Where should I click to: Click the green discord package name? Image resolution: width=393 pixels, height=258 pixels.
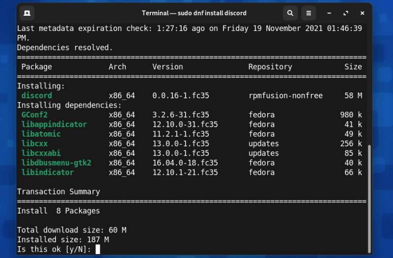(36, 95)
